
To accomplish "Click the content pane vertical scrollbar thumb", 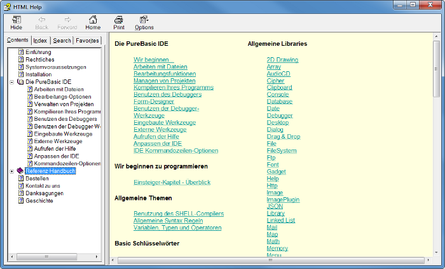I will [x=436, y=69].
